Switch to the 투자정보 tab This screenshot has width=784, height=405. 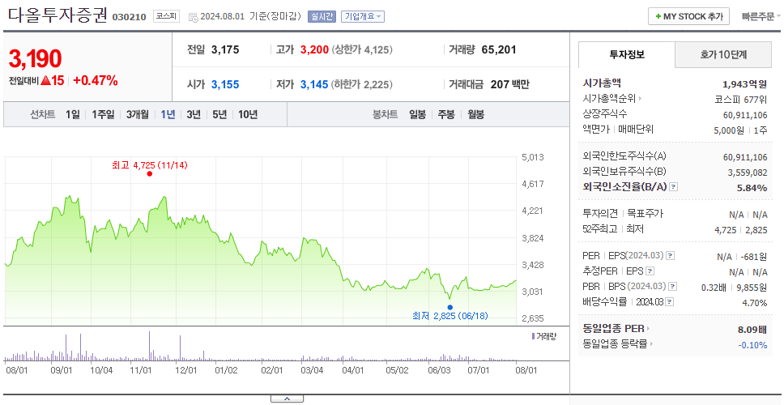(x=627, y=54)
